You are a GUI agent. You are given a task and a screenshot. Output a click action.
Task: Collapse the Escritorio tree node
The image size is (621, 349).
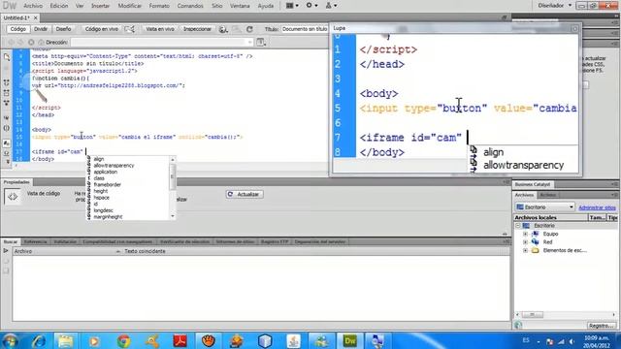(x=517, y=226)
